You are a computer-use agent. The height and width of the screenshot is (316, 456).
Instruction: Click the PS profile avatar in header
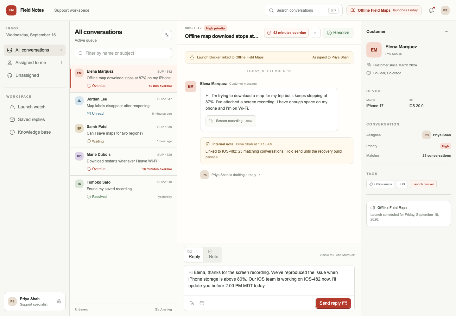[x=445, y=10]
